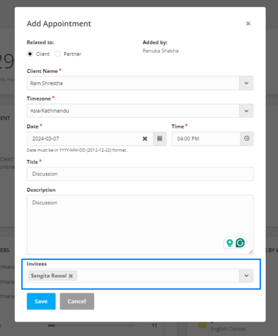Click the green lightbulb suggestion icon

230,243
